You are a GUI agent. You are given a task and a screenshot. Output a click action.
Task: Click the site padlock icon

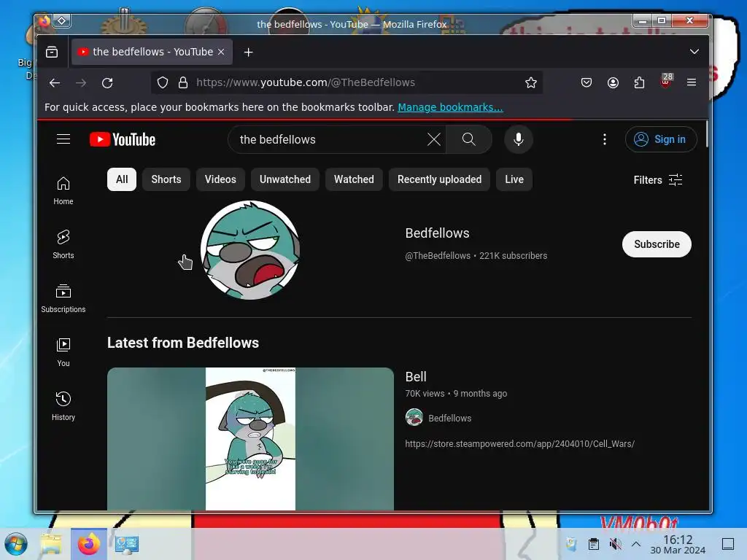183,83
